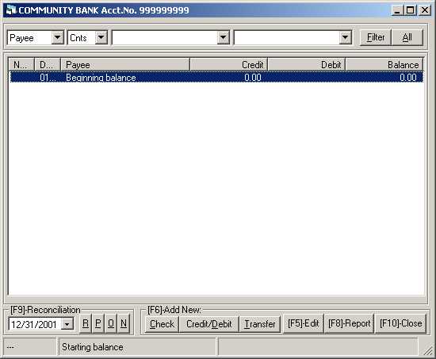Click the [F10]-Close button
The image size is (436, 359).
click(400, 323)
